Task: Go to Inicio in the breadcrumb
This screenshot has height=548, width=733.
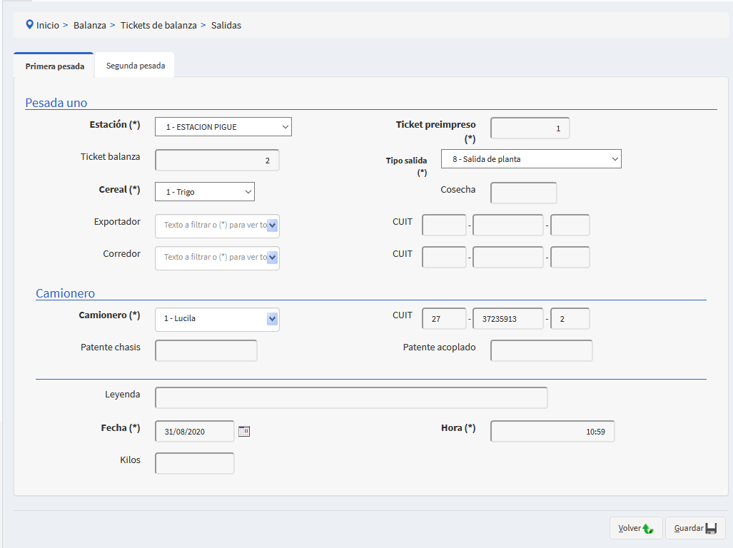Action: (48, 25)
